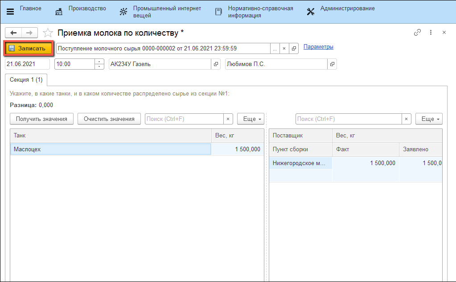Clear the left table search field
The width and height of the screenshot is (456, 282).
pyautogui.click(x=228, y=119)
